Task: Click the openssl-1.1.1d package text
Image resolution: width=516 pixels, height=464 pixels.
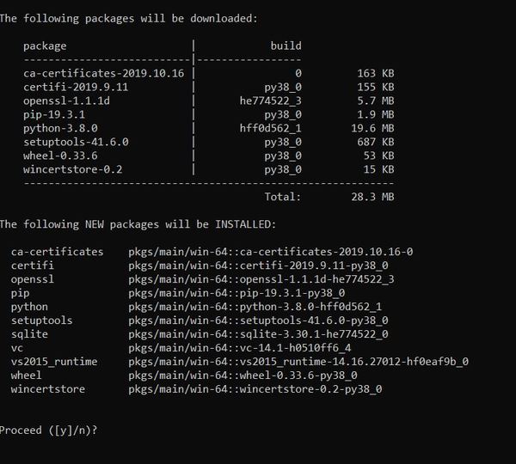Action: [66, 101]
